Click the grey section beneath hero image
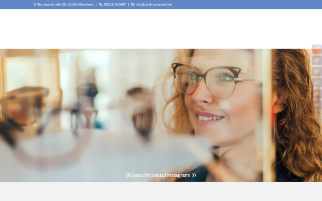322x201 pixels. pos(161,191)
